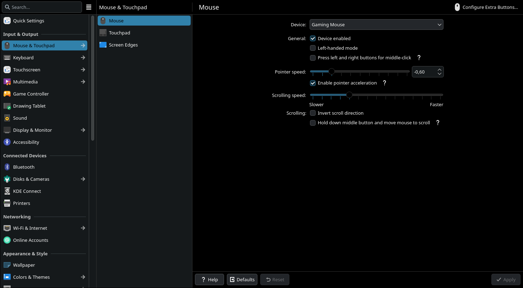523x288 pixels.
Task: Open the Bluetooth settings
Action: click(44, 167)
